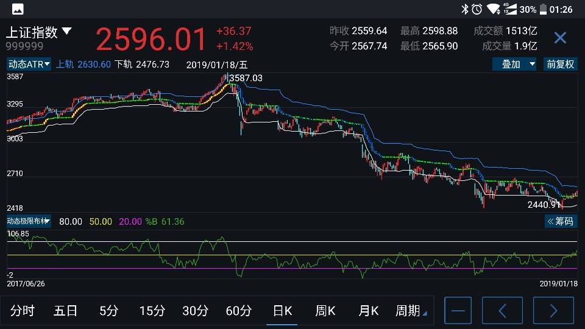Open the 动态ATR indicator dropdown
Screen dimensions: 585x329
click(x=29, y=65)
